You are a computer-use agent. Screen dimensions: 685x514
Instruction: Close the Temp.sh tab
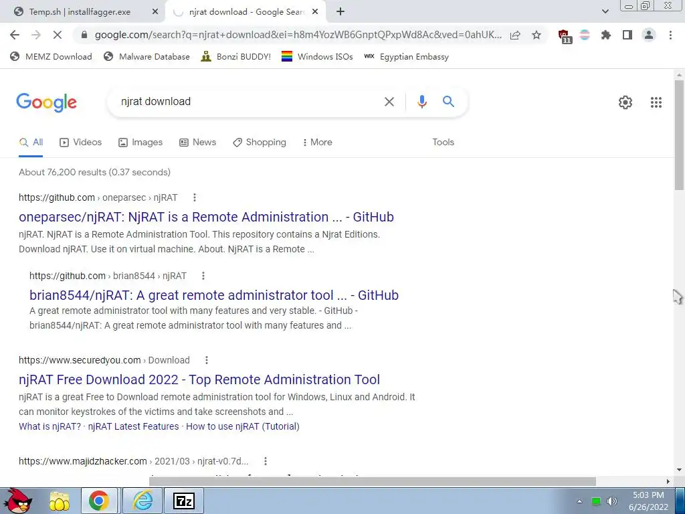tap(155, 12)
